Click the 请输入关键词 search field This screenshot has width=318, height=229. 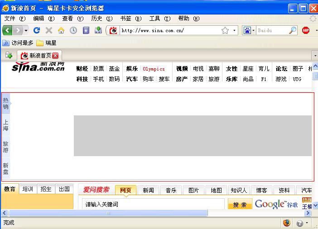pos(153,204)
